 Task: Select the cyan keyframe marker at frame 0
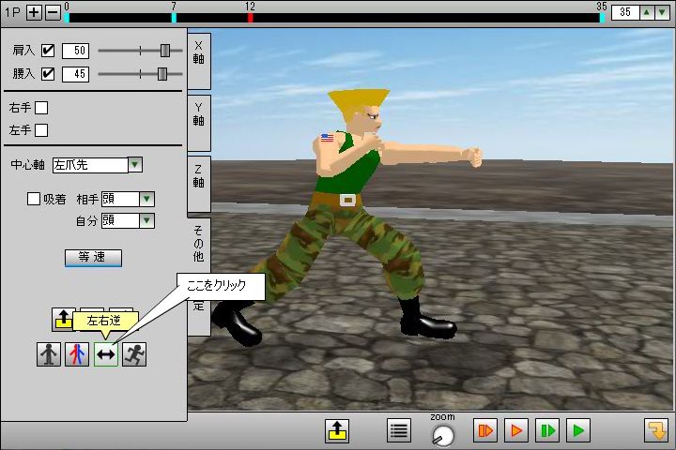coord(67,17)
